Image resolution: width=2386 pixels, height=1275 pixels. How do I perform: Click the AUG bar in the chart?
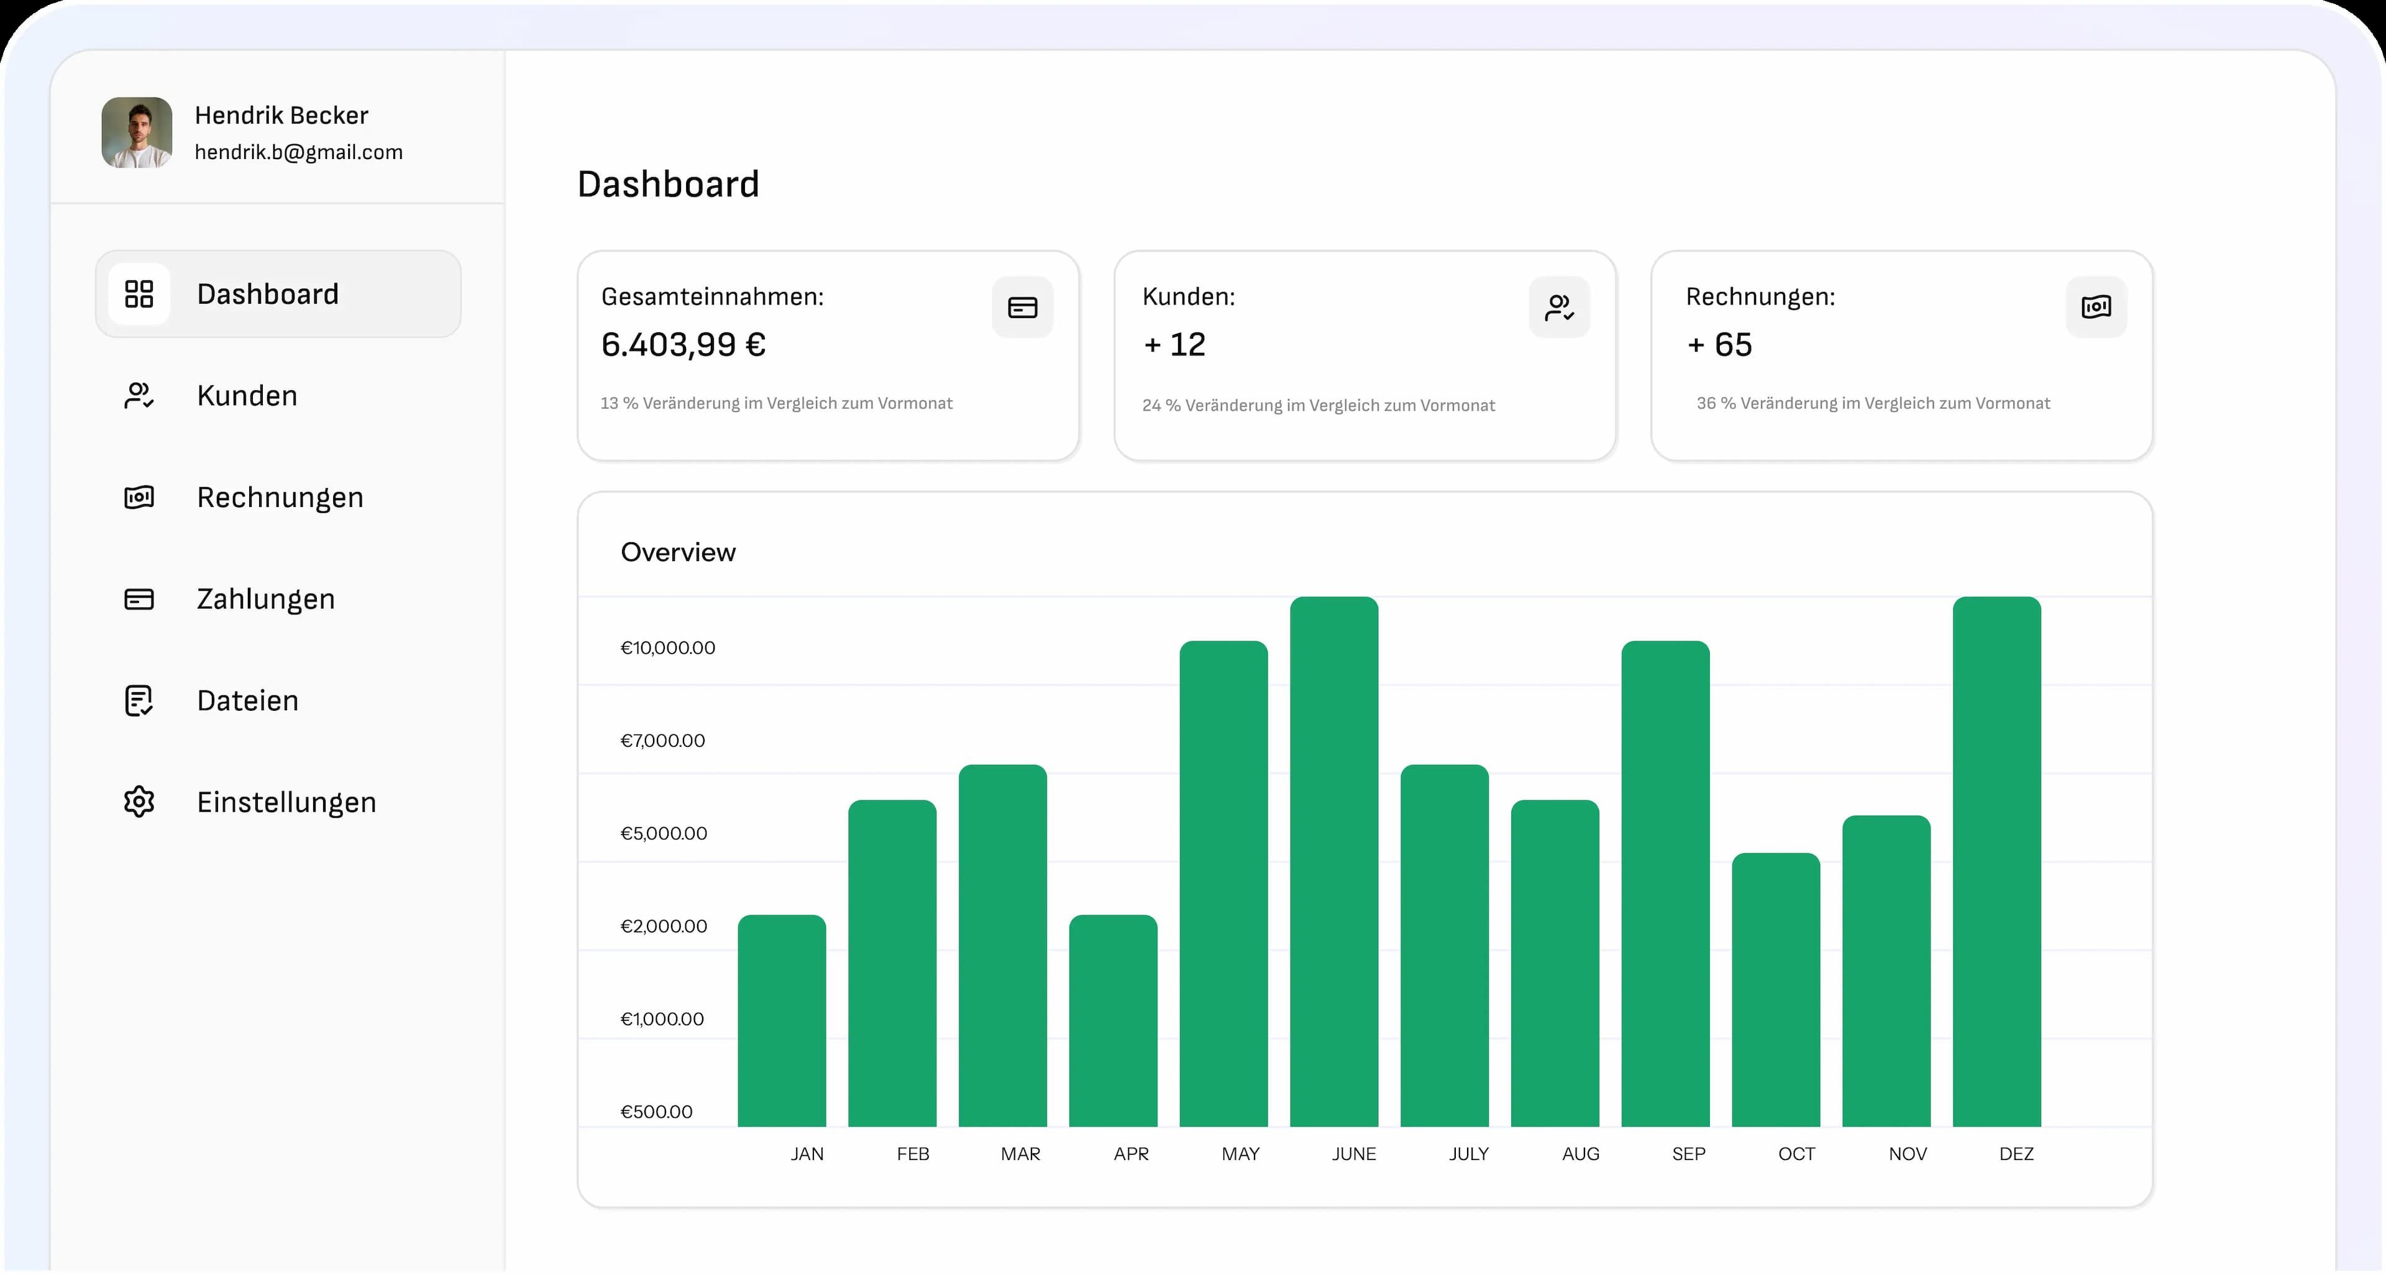tap(1555, 963)
